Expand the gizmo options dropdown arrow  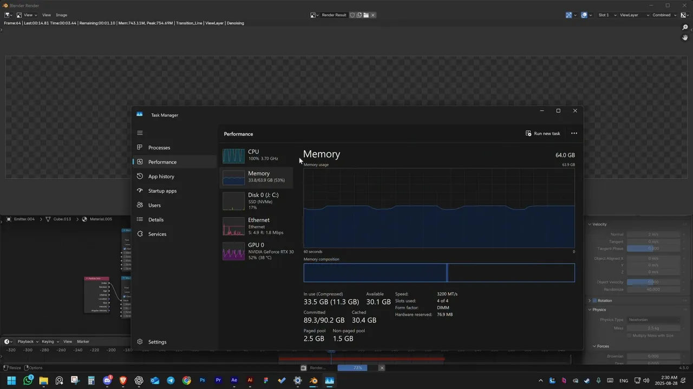[575, 15]
